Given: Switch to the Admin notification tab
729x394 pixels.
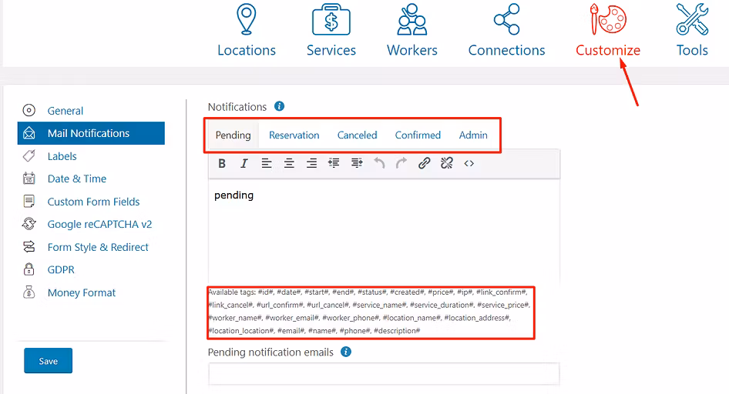Looking at the screenshot, I should pyautogui.click(x=473, y=135).
